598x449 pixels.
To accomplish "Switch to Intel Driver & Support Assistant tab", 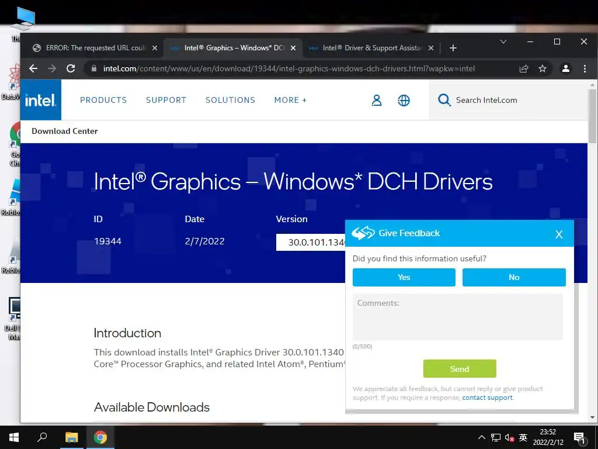I will 372,48.
